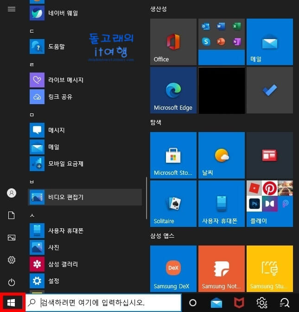Screen dimensions: 299x312
Task: Open the To Do checkmark tile
Action: 270,90
